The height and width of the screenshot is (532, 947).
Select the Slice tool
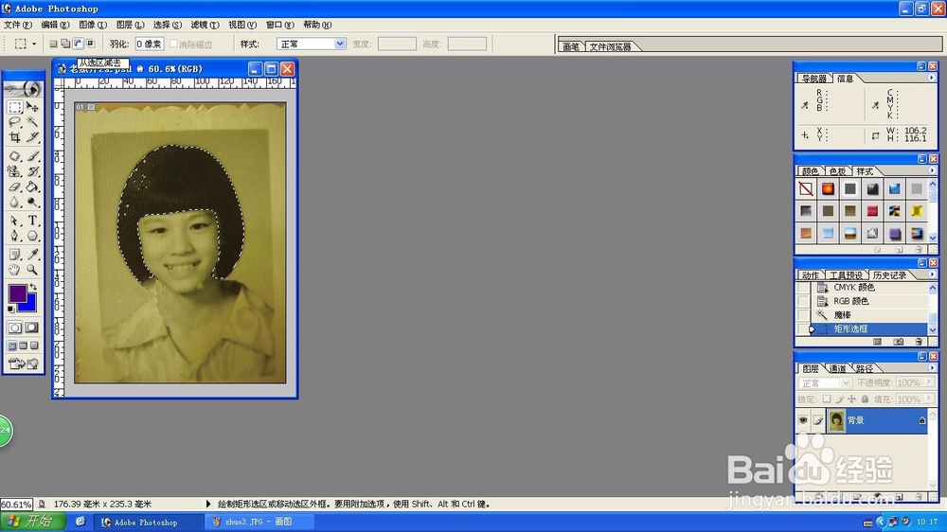point(32,137)
